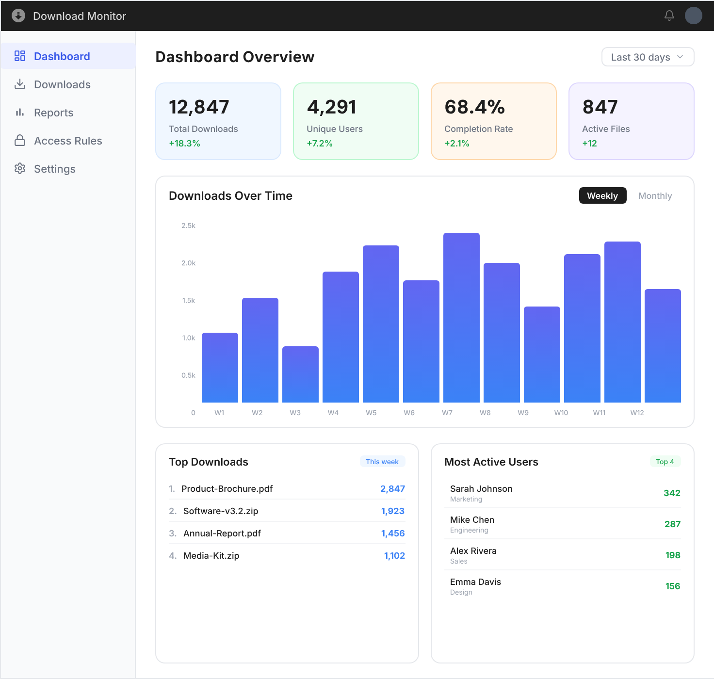Image resolution: width=714 pixels, height=679 pixels.
Task: Navigate to the Downloads menu item
Action: [62, 84]
